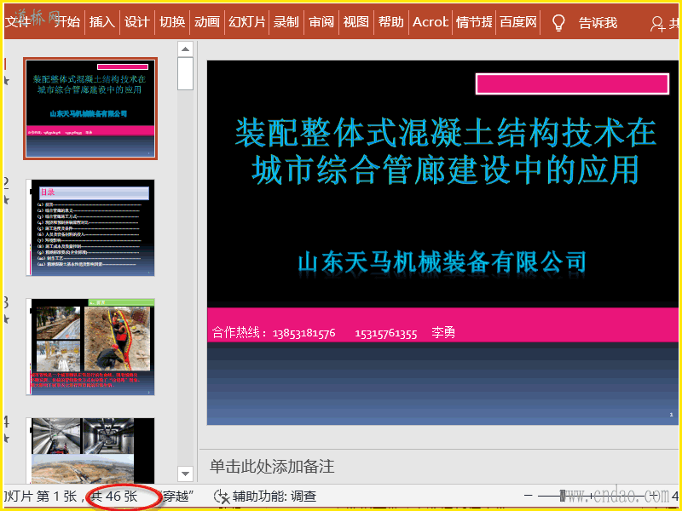Select slide 1 thumbnail in panel

point(90,108)
